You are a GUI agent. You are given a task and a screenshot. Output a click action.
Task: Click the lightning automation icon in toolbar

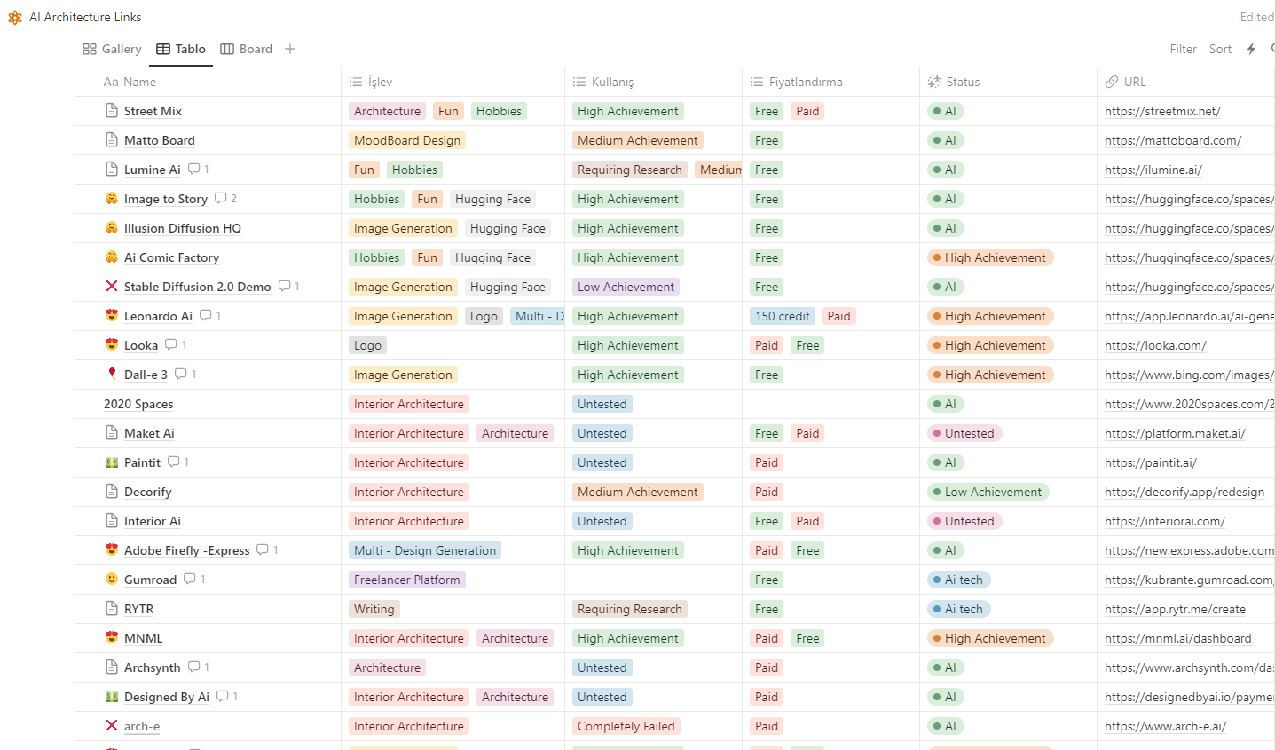[1251, 49]
